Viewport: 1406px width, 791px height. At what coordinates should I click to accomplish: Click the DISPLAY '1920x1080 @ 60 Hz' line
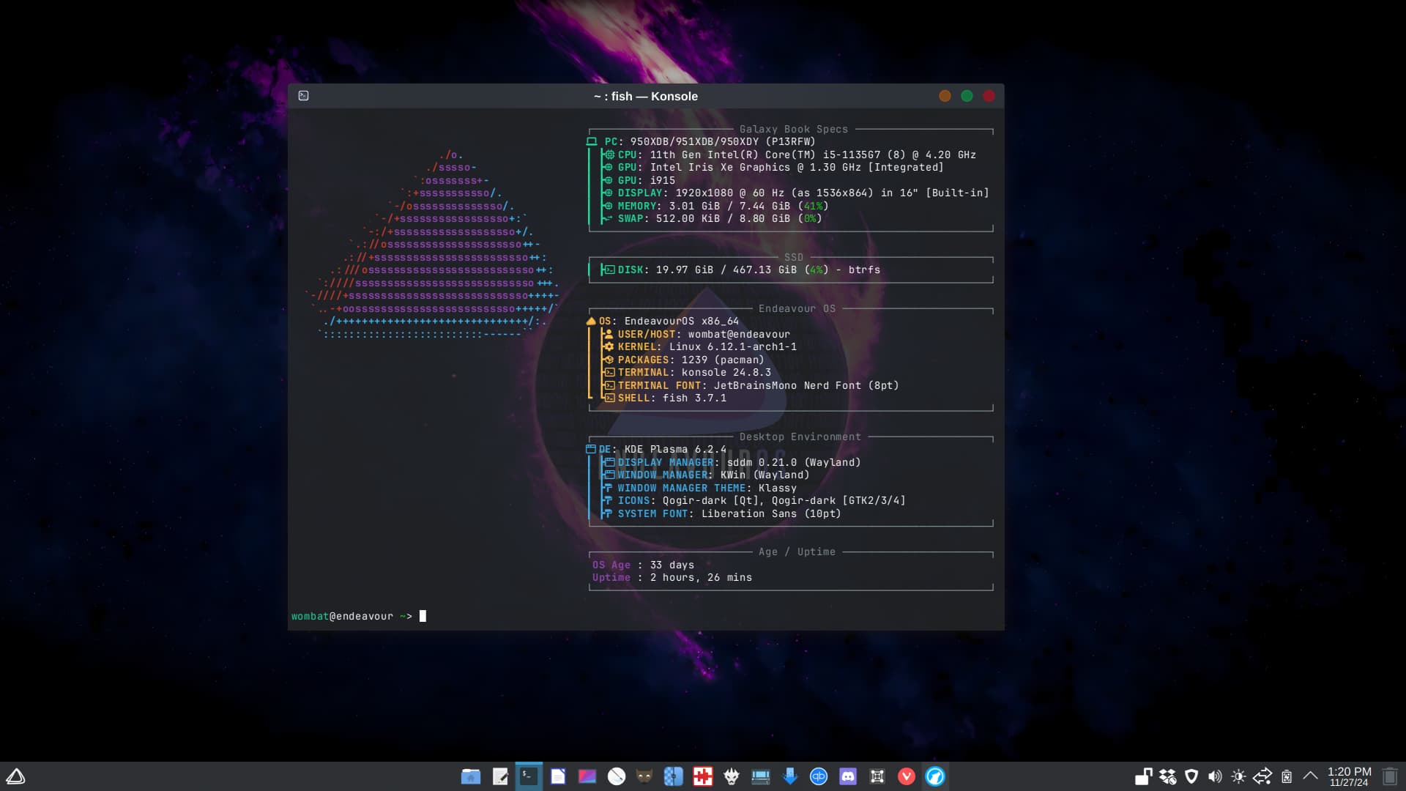click(x=796, y=193)
